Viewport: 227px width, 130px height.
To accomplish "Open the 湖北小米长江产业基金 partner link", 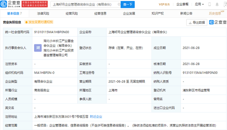I will click(59, 43).
